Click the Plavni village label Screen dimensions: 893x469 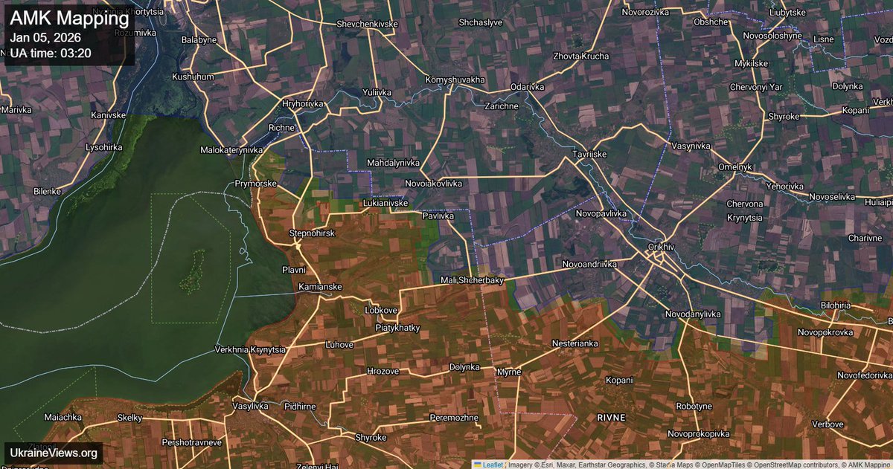tap(294, 270)
